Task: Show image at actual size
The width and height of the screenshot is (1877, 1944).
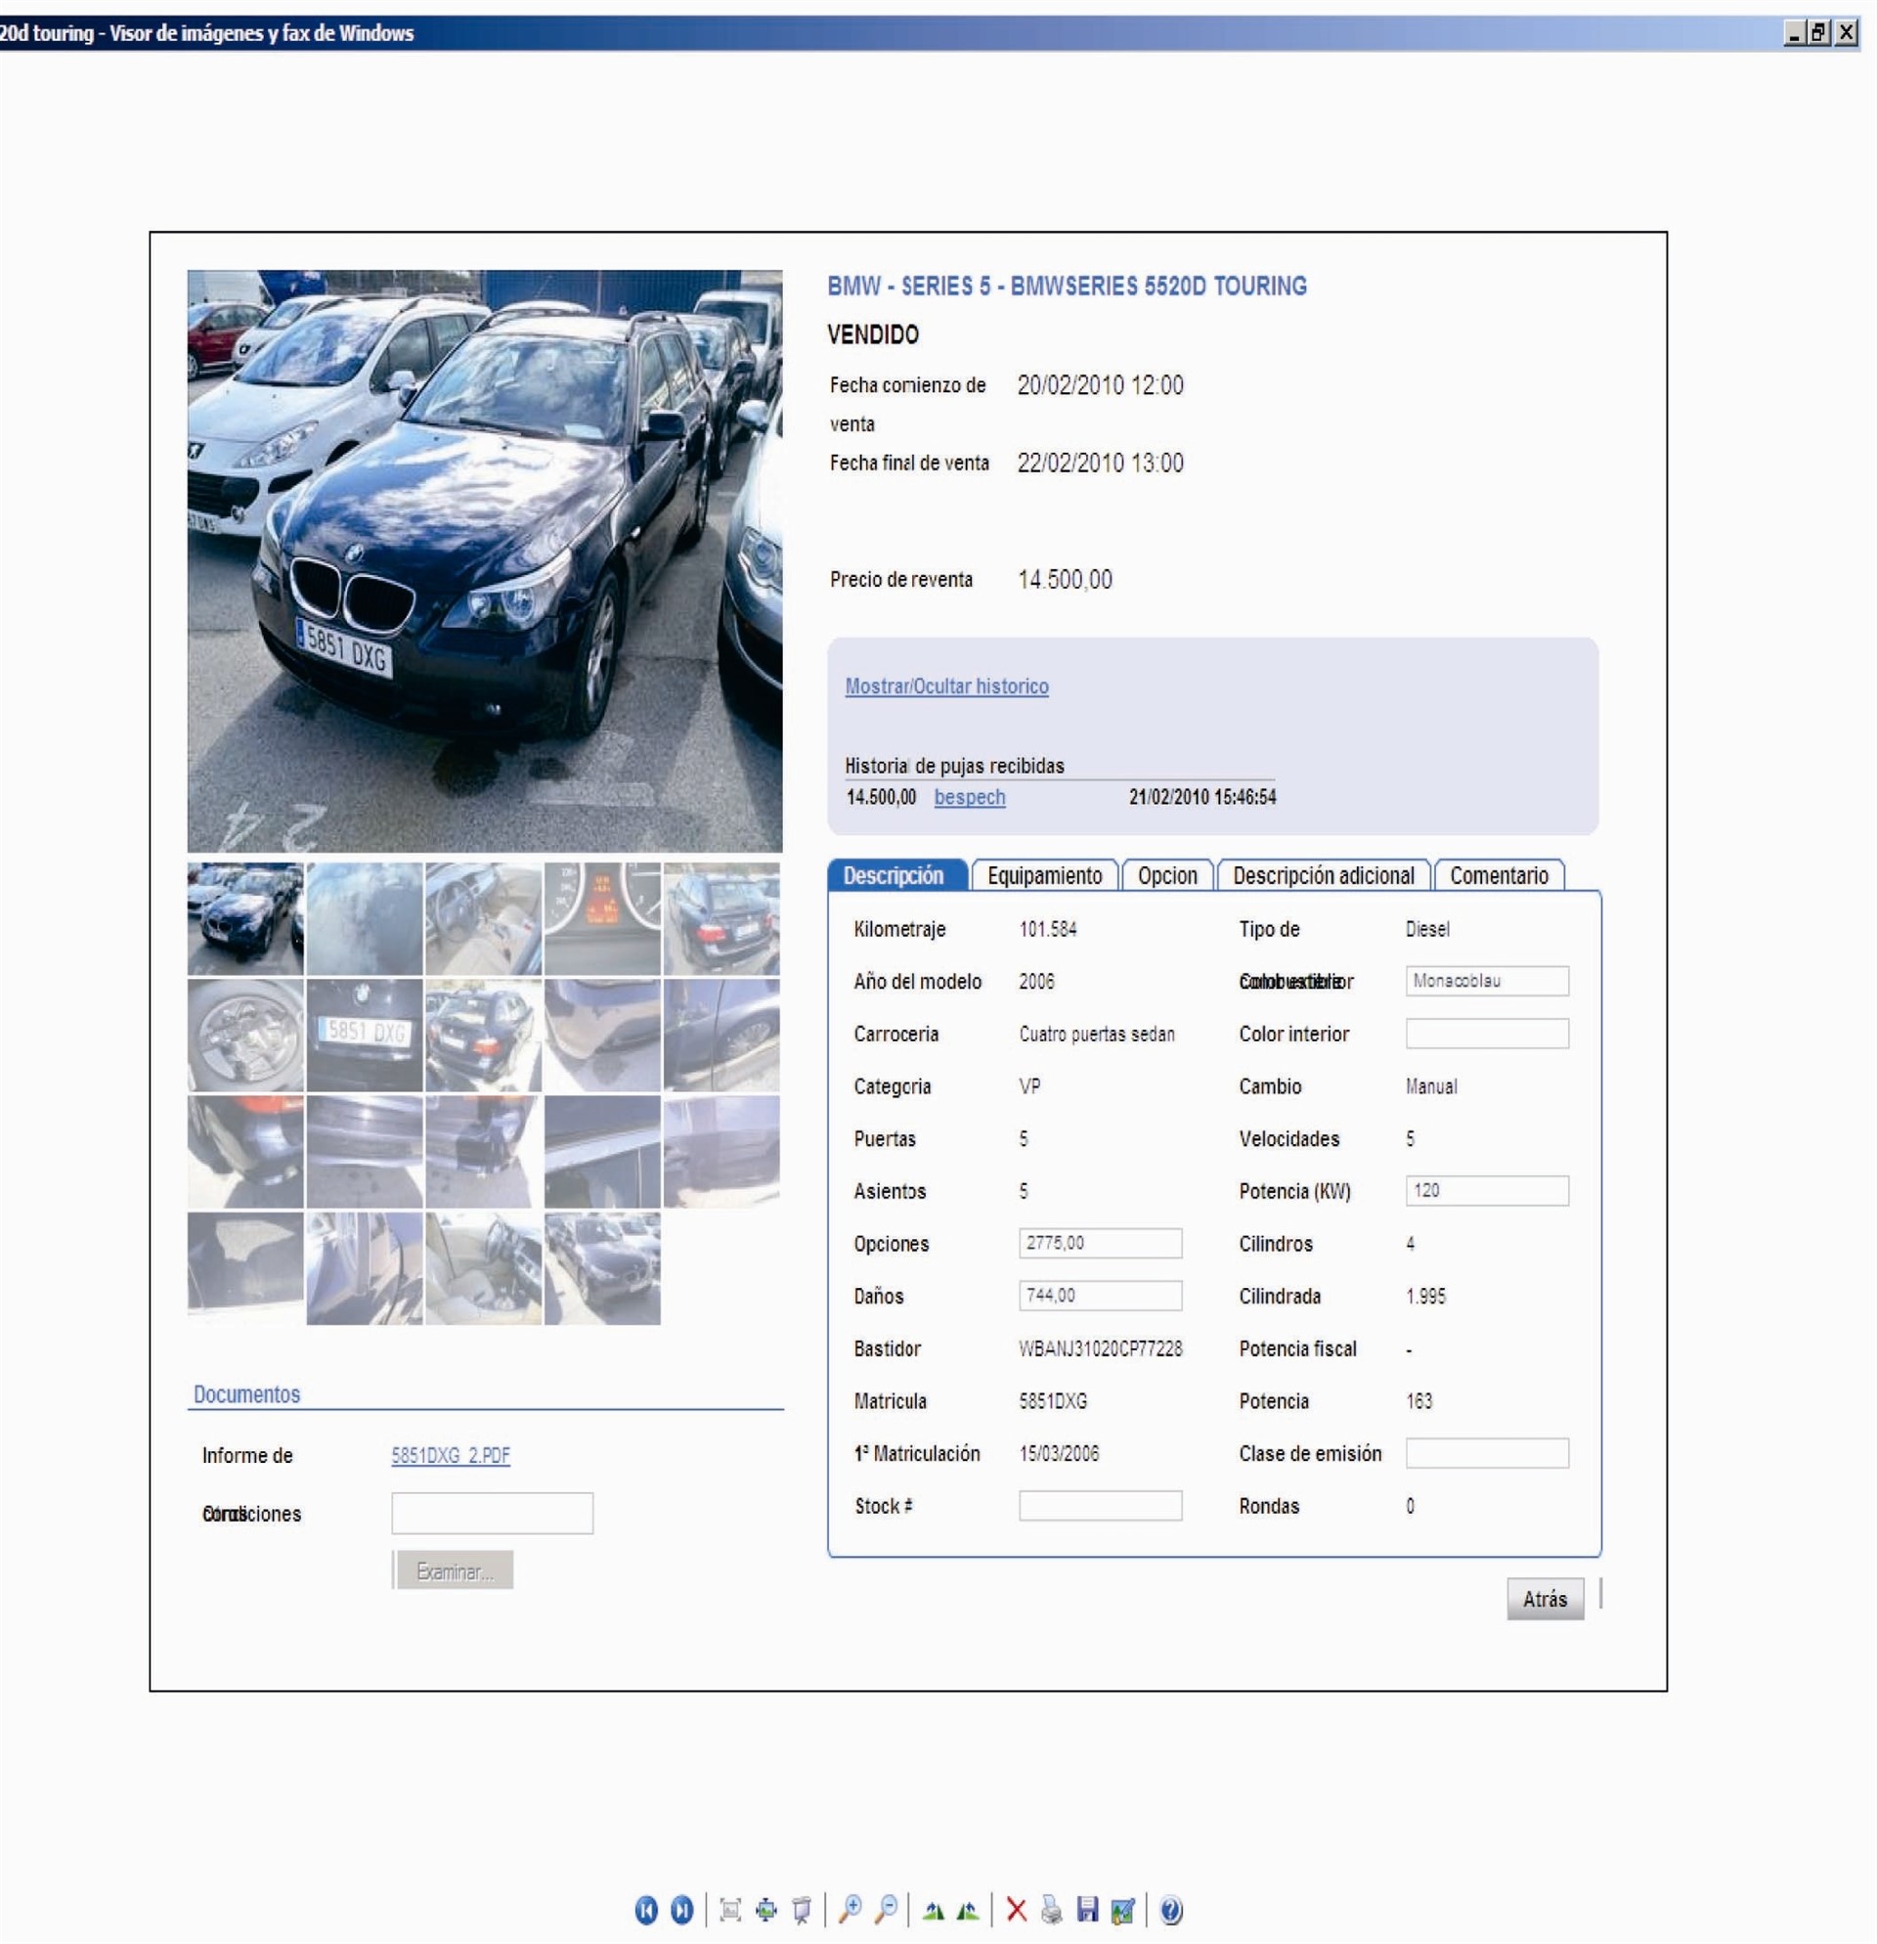Action: point(766,1909)
